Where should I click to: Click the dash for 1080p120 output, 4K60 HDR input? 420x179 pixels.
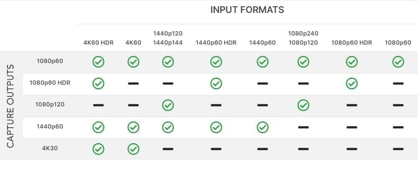coord(98,106)
